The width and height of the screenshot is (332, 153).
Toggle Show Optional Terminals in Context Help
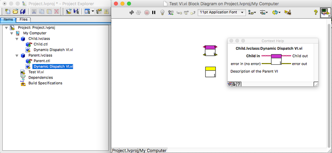tap(230, 84)
